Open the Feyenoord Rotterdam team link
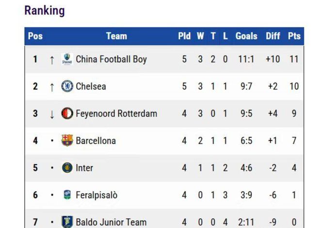 point(116,114)
